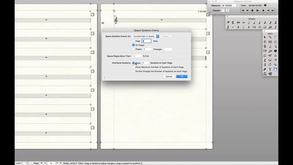Go to last page using status bar arrow
The width and height of the screenshot is (293, 165).
(60, 163)
